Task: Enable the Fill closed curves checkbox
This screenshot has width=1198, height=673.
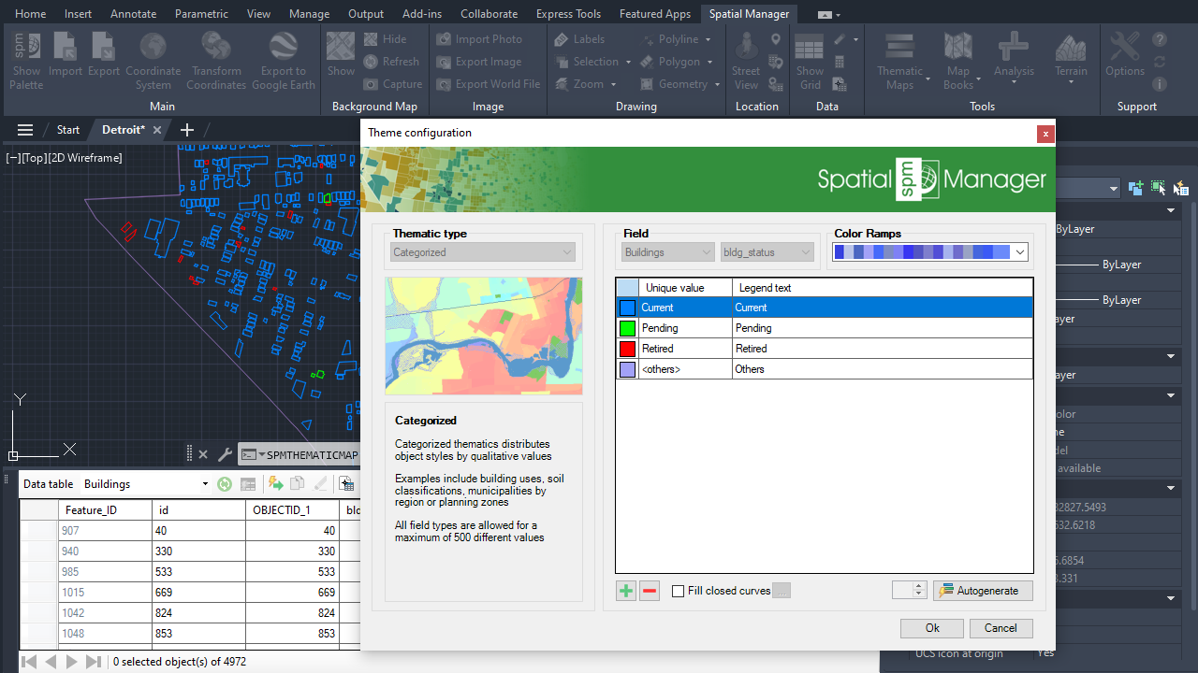Action: [x=679, y=591]
